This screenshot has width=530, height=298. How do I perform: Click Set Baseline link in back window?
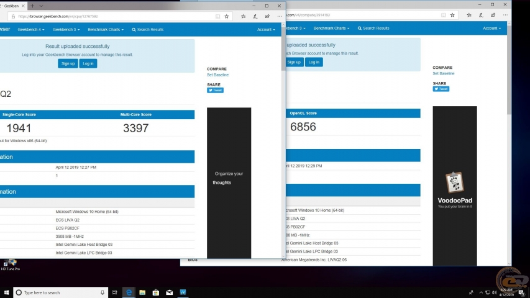[x=444, y=73]
